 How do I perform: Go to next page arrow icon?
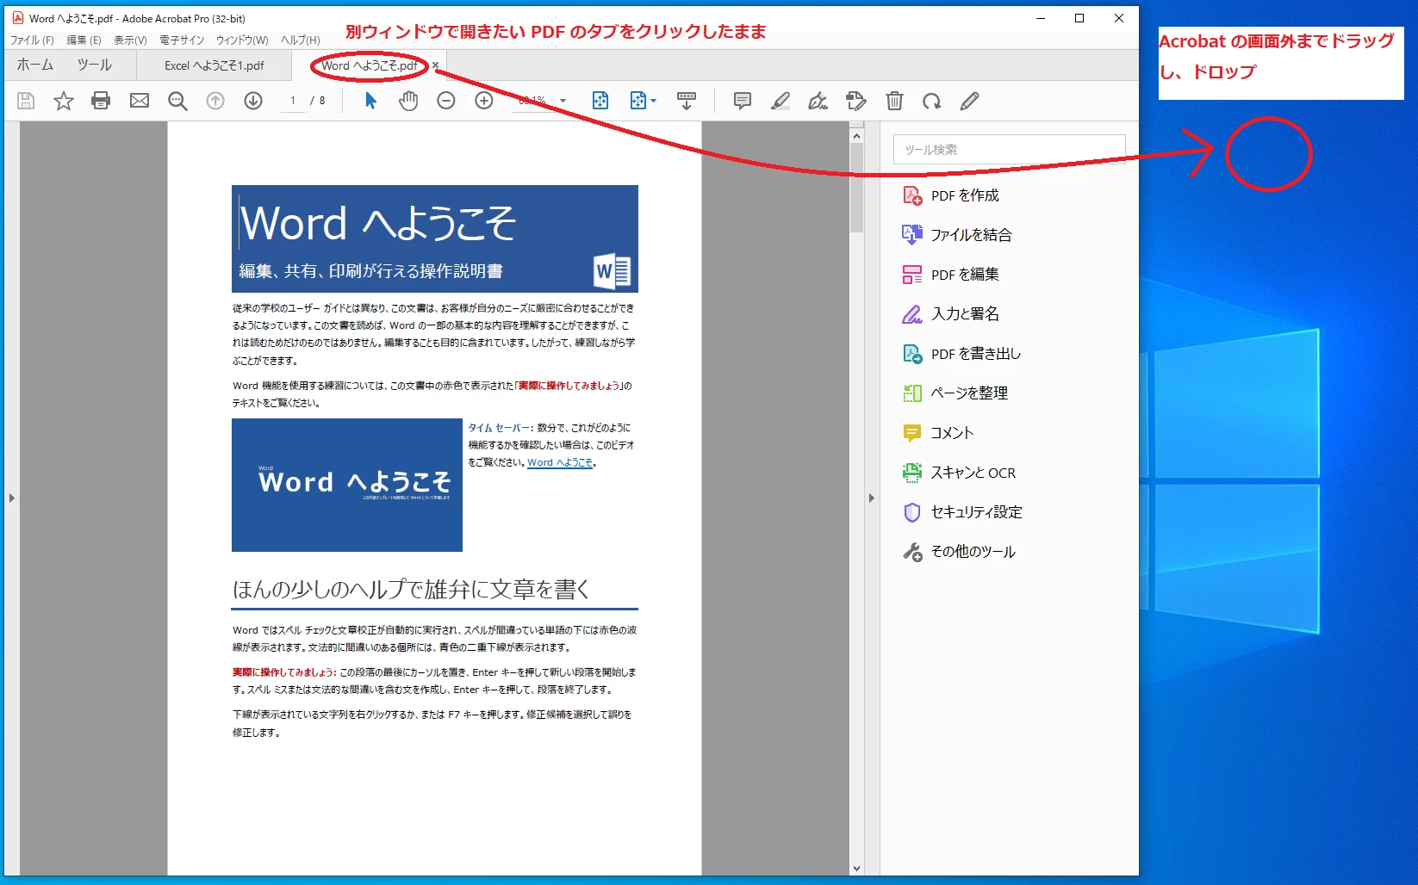pos(253,101)
